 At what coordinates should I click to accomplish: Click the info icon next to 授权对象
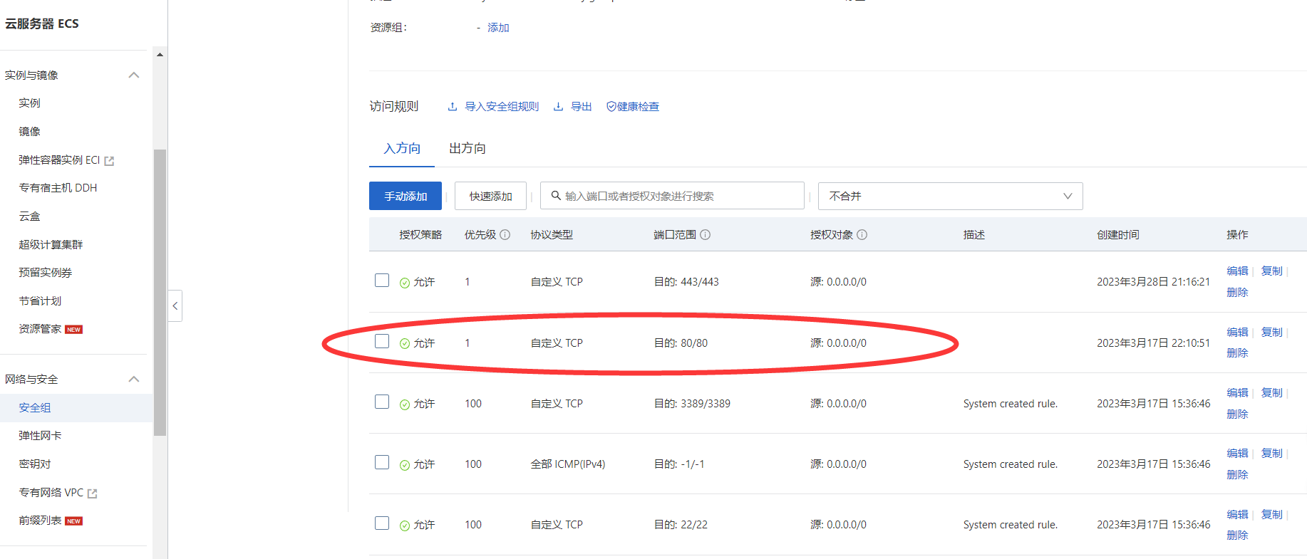coord(862,235)
